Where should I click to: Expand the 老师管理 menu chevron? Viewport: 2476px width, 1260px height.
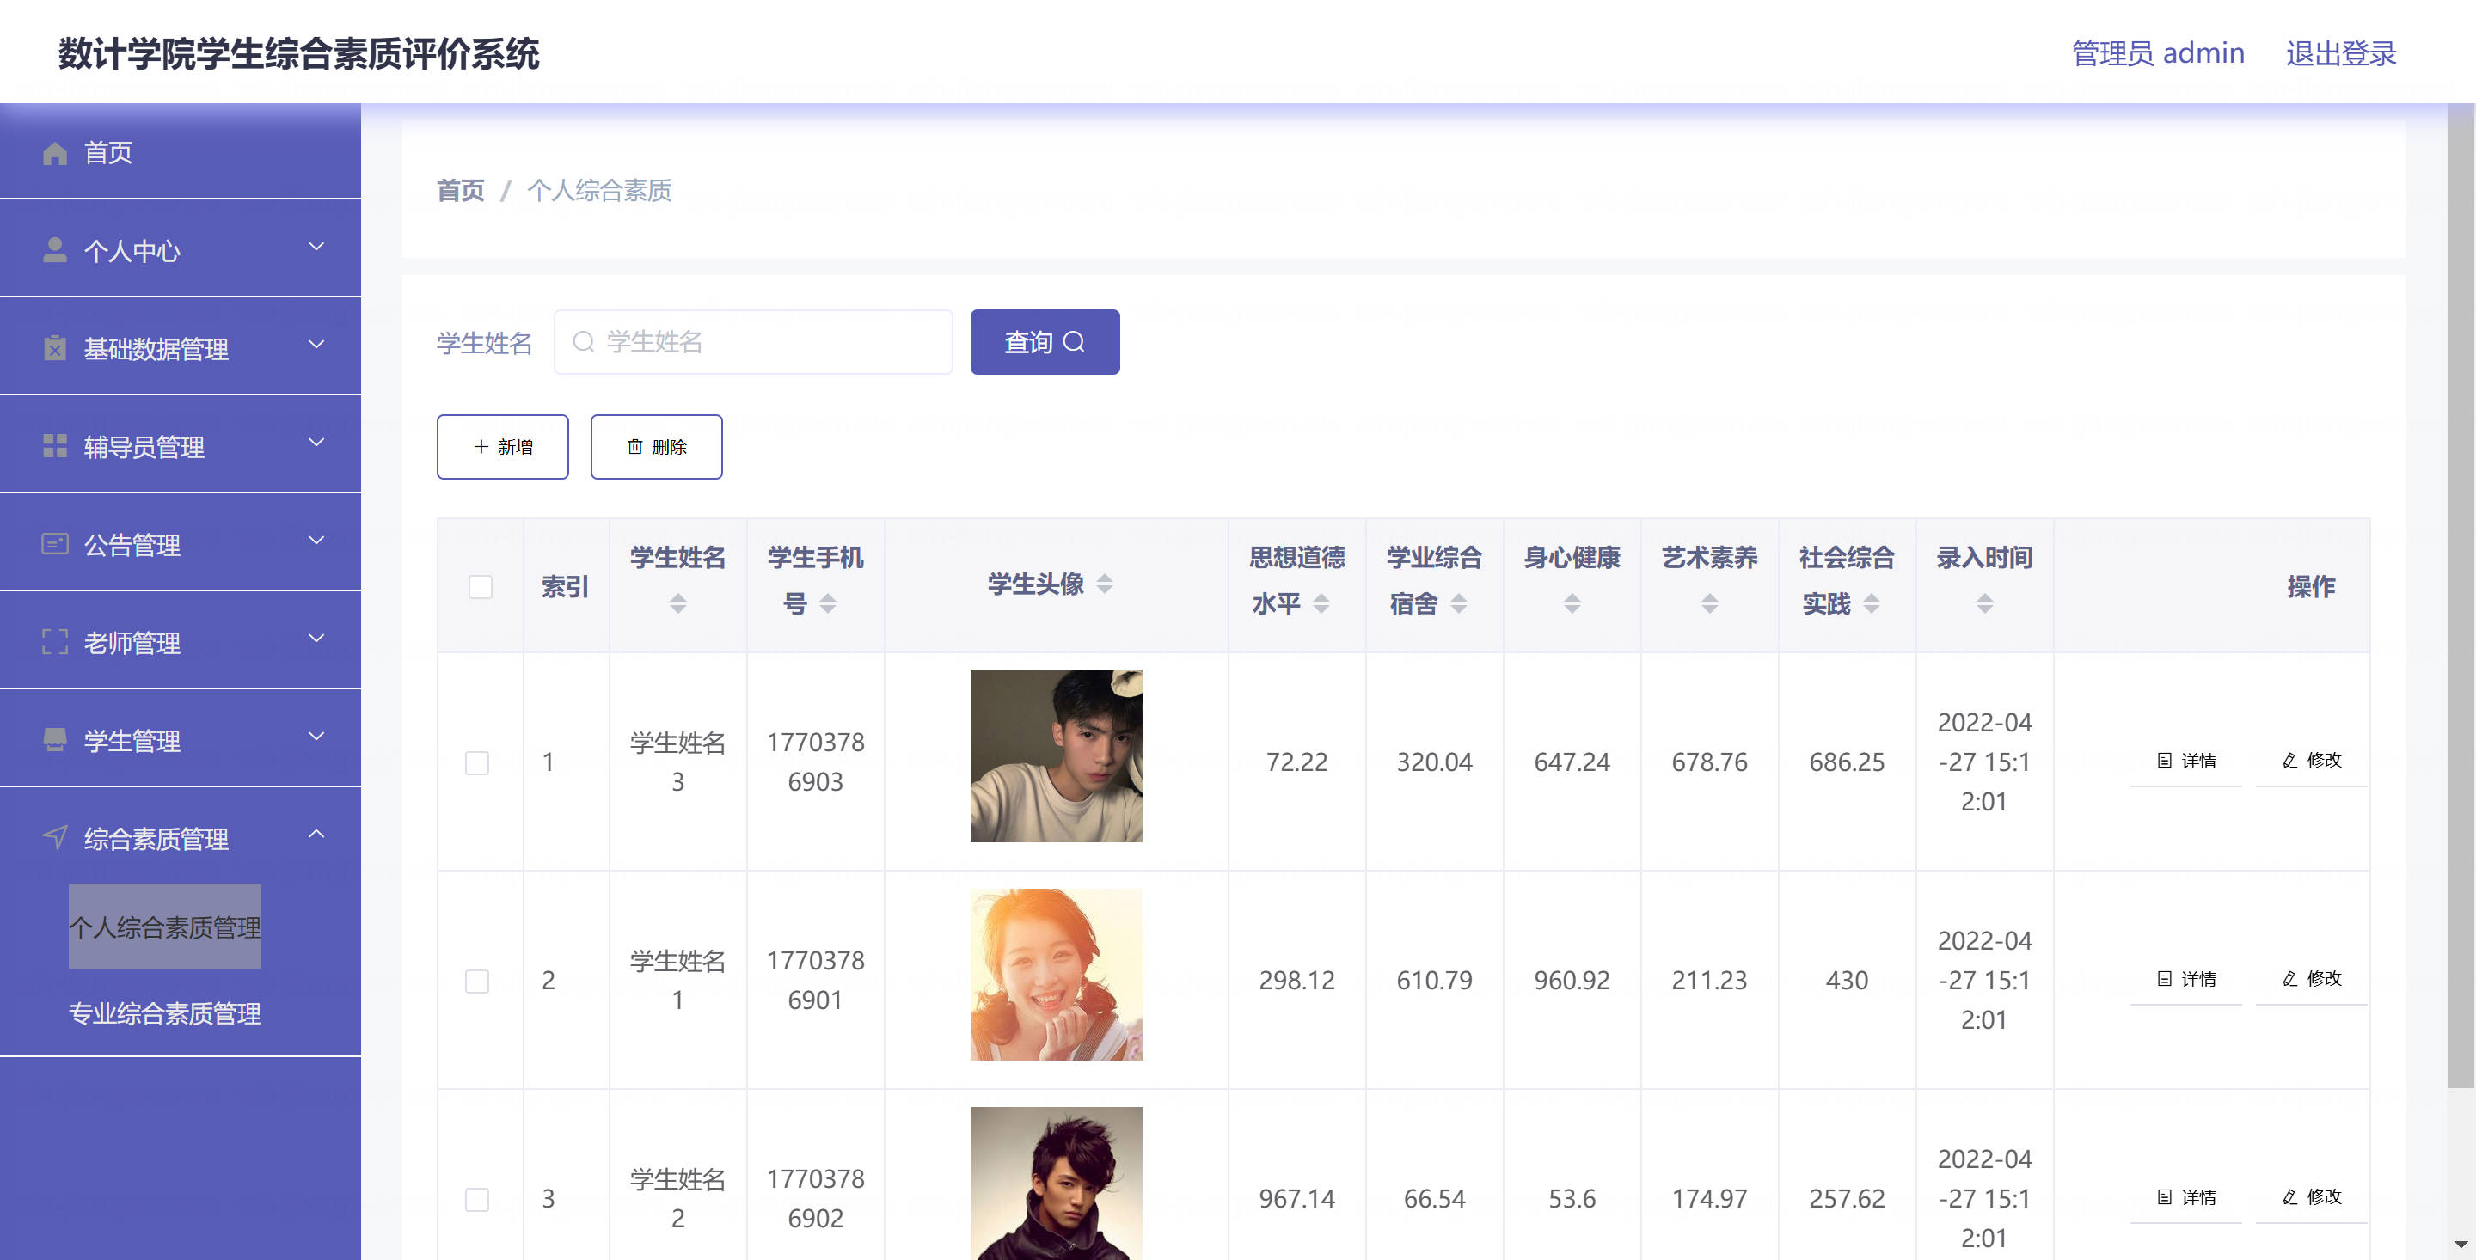[316, 639]
